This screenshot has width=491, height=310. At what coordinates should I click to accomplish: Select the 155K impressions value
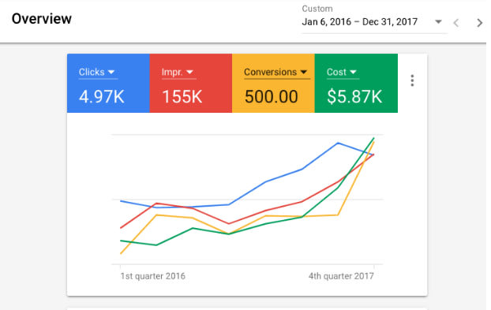tap(182, 97)
